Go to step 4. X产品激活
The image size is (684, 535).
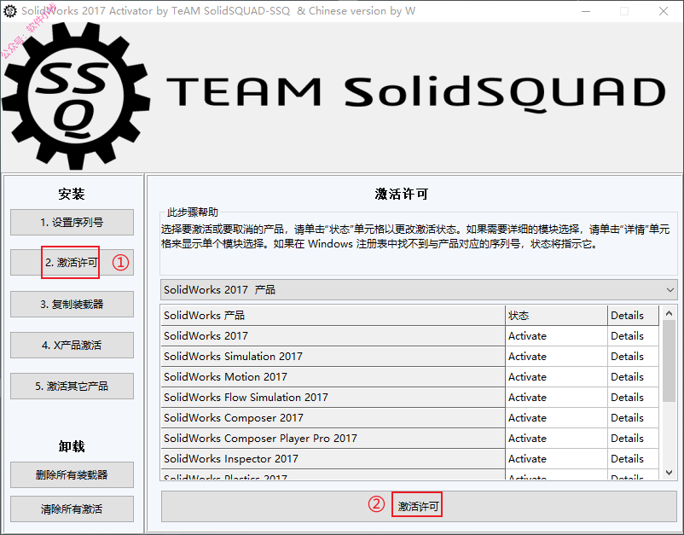click(x=72, y=346)
